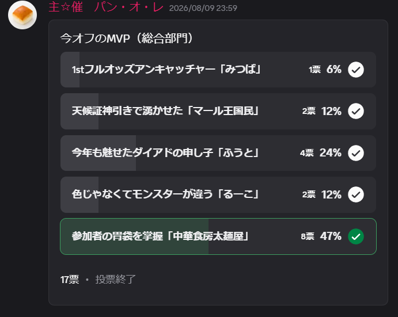The image size is (398, 317).
Task: Click the 投票終了 poll status text
Action: tap(116, 280)
